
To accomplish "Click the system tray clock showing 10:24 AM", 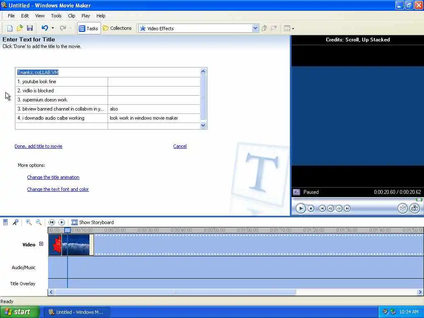I will pos(409,312).
